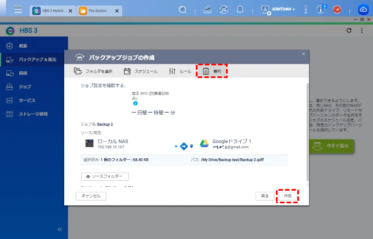Click the backup dialog header drive icon
The height and width of the screenshot is (239, 373).
80,58
